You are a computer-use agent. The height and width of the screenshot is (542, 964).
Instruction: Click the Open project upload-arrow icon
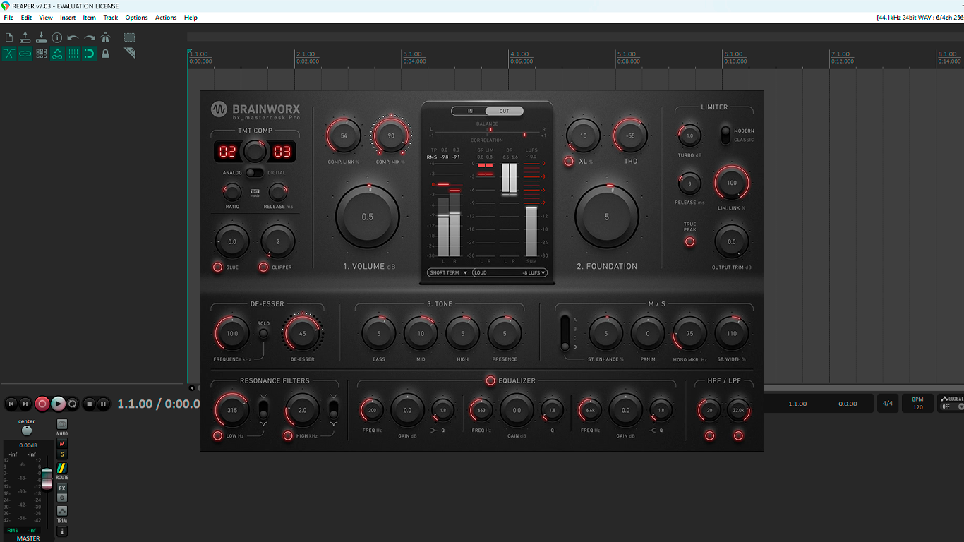tap(25, 37)
